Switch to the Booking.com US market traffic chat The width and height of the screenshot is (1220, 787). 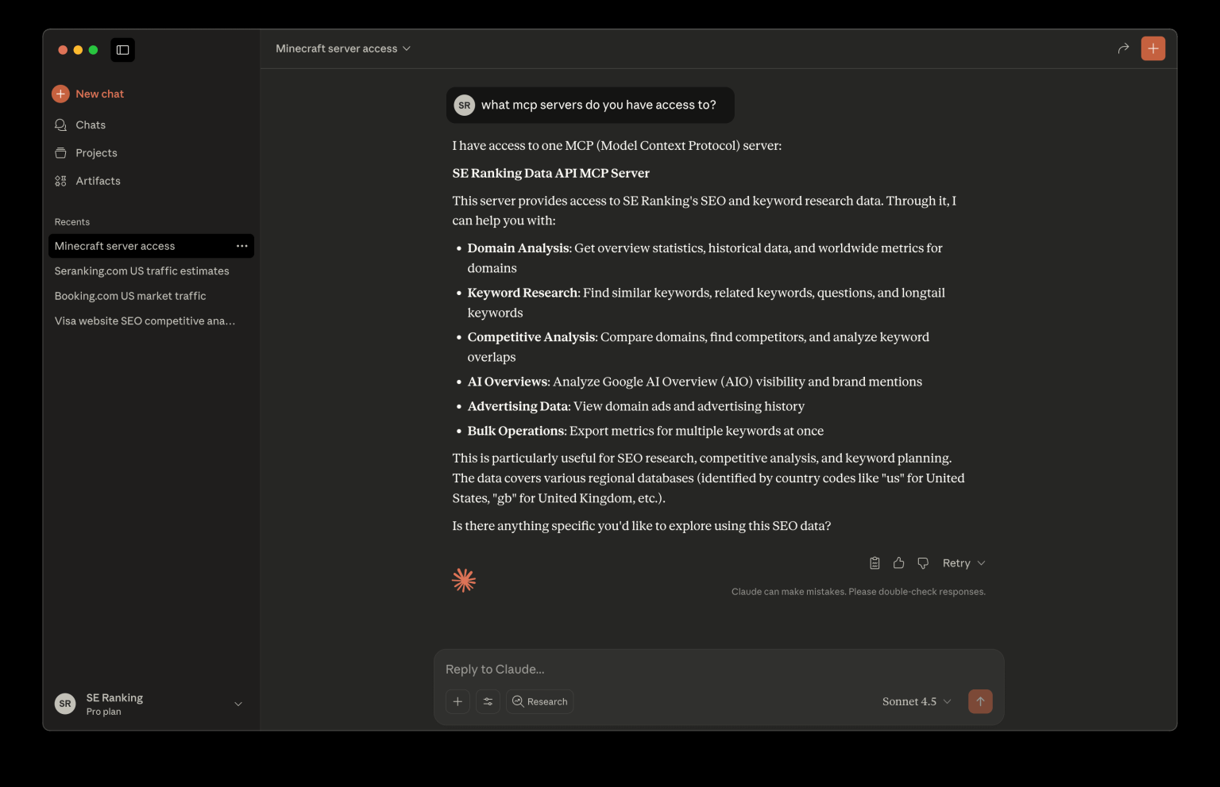pyautogui.click(x=129, y=295)
